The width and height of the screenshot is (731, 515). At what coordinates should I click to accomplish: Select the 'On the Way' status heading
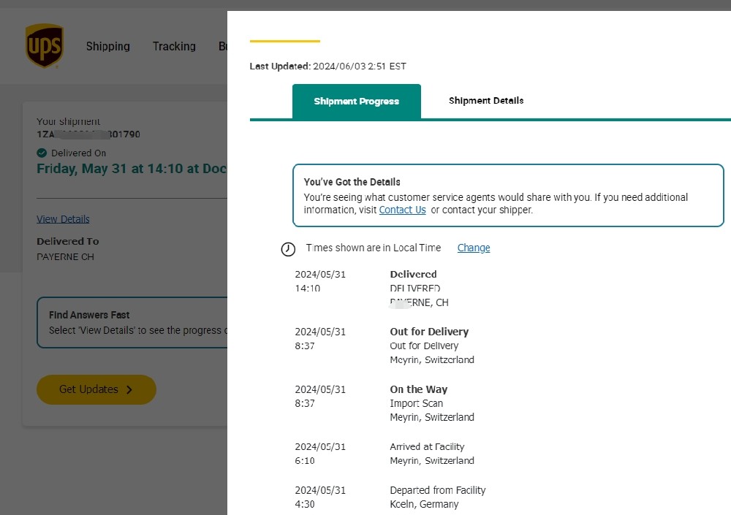418,389
